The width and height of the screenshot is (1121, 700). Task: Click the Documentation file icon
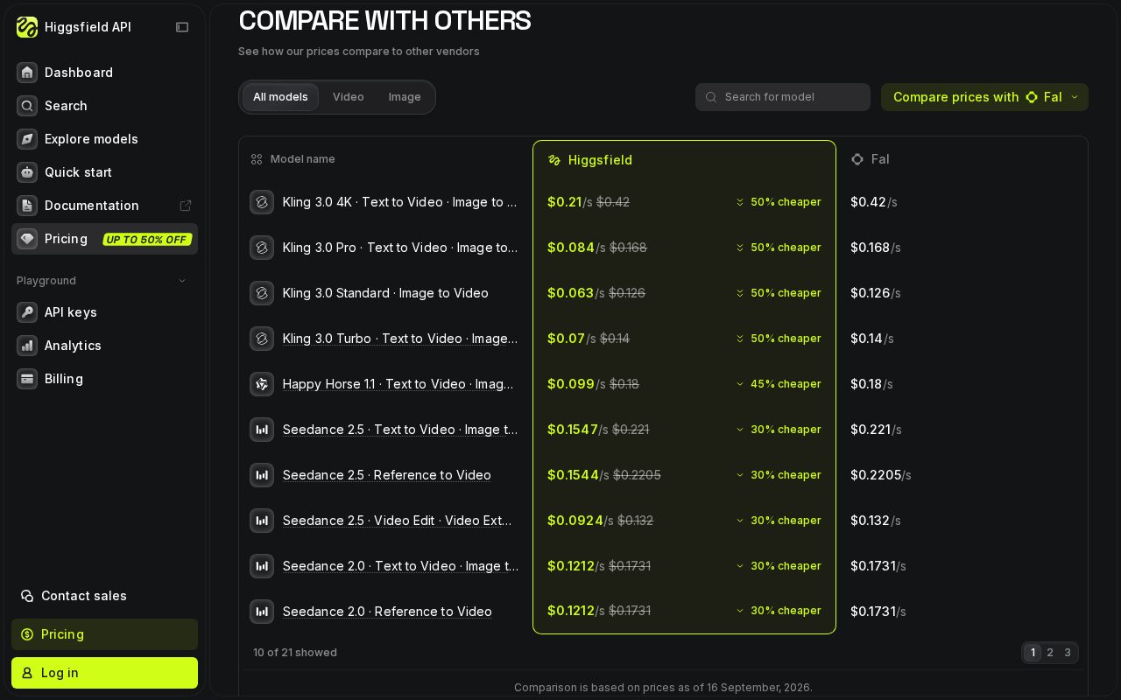point(27,206)
